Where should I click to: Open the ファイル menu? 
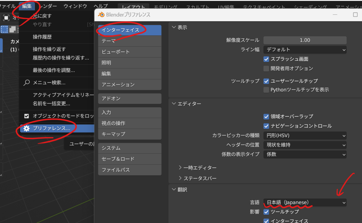[x=8, y=6]
